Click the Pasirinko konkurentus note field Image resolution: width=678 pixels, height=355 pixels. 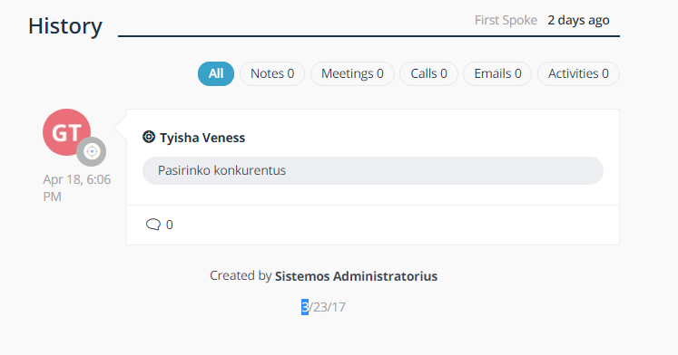(x=373, y=170)
